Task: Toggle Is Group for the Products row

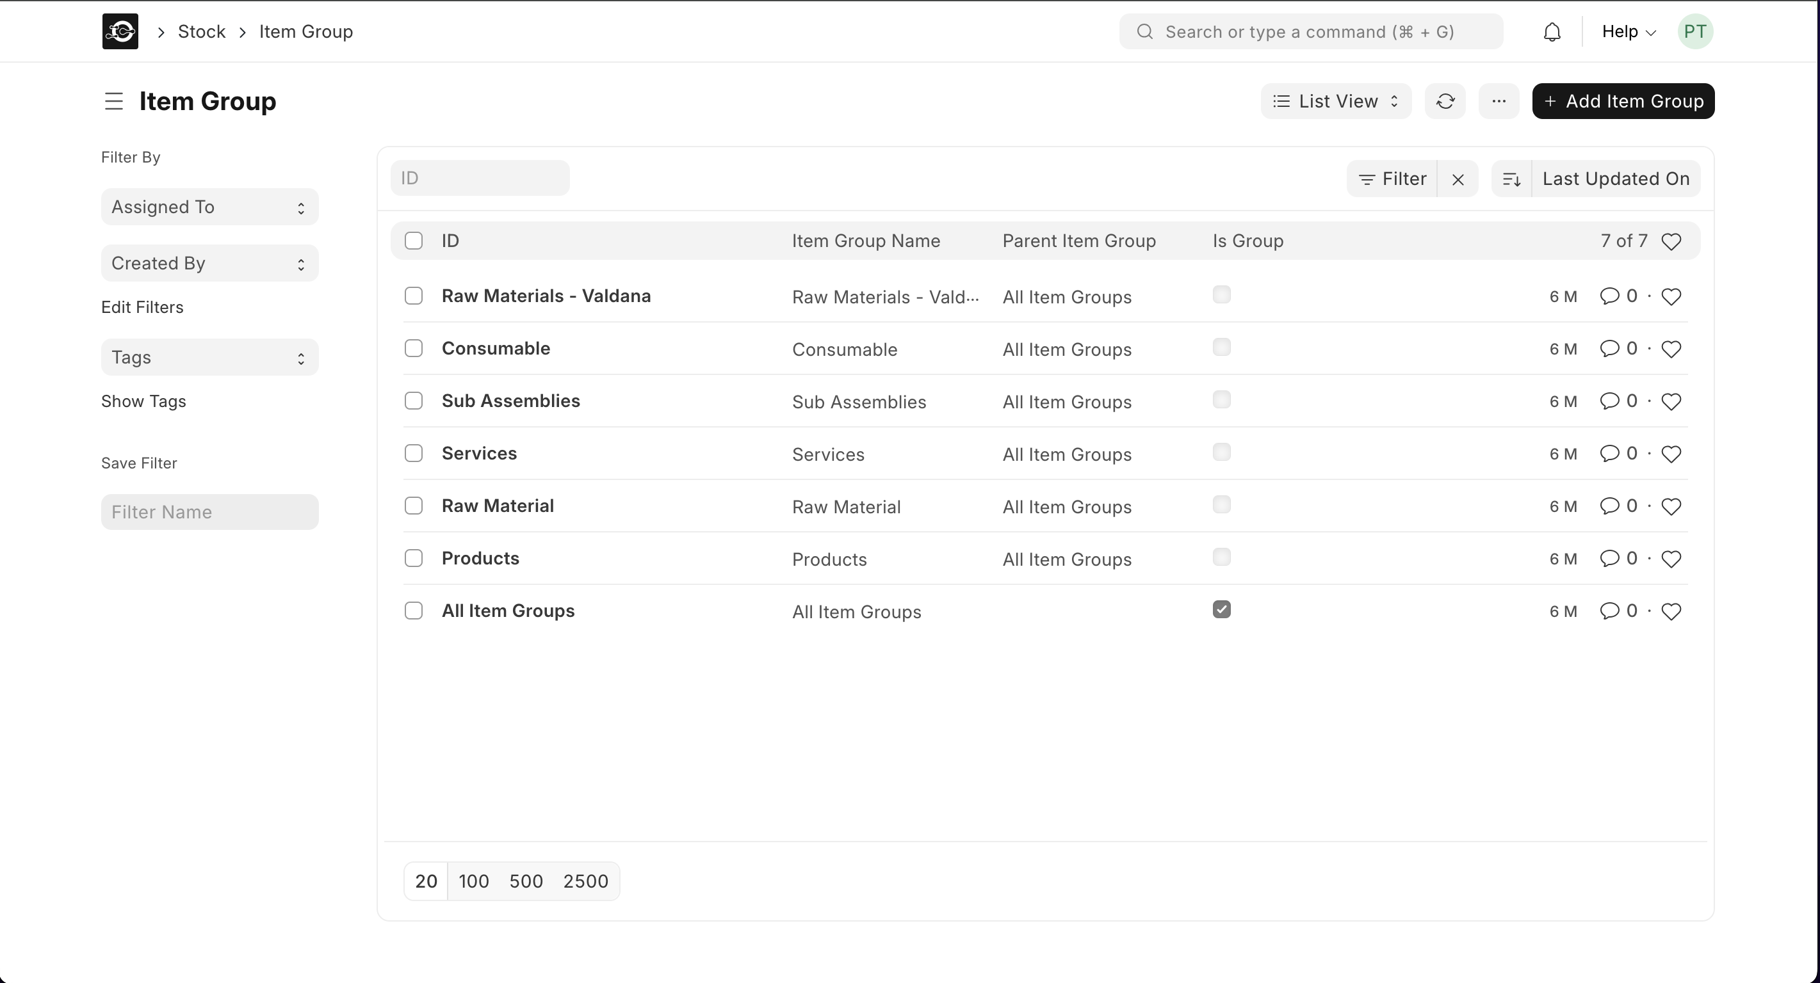Action: click(1222, 557)
